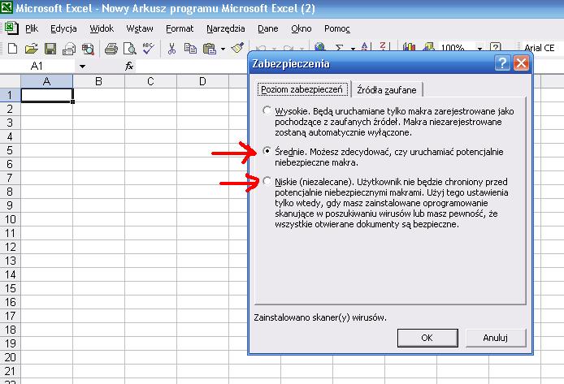Open Print Preview with the magnifier page icon
This screenshot has width=564, height=384.
(x=129, y=48)
